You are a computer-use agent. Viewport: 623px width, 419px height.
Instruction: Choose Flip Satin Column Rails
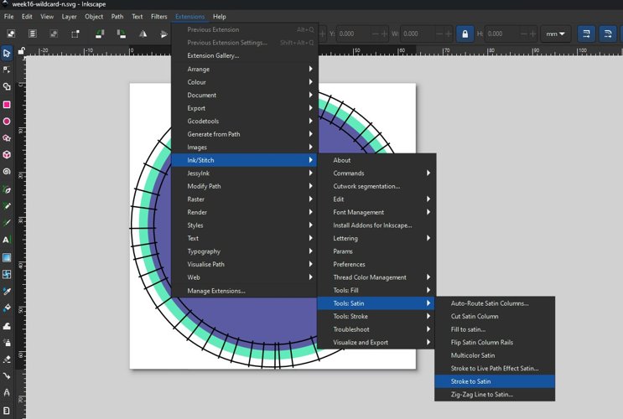click(x=495, y=343)
